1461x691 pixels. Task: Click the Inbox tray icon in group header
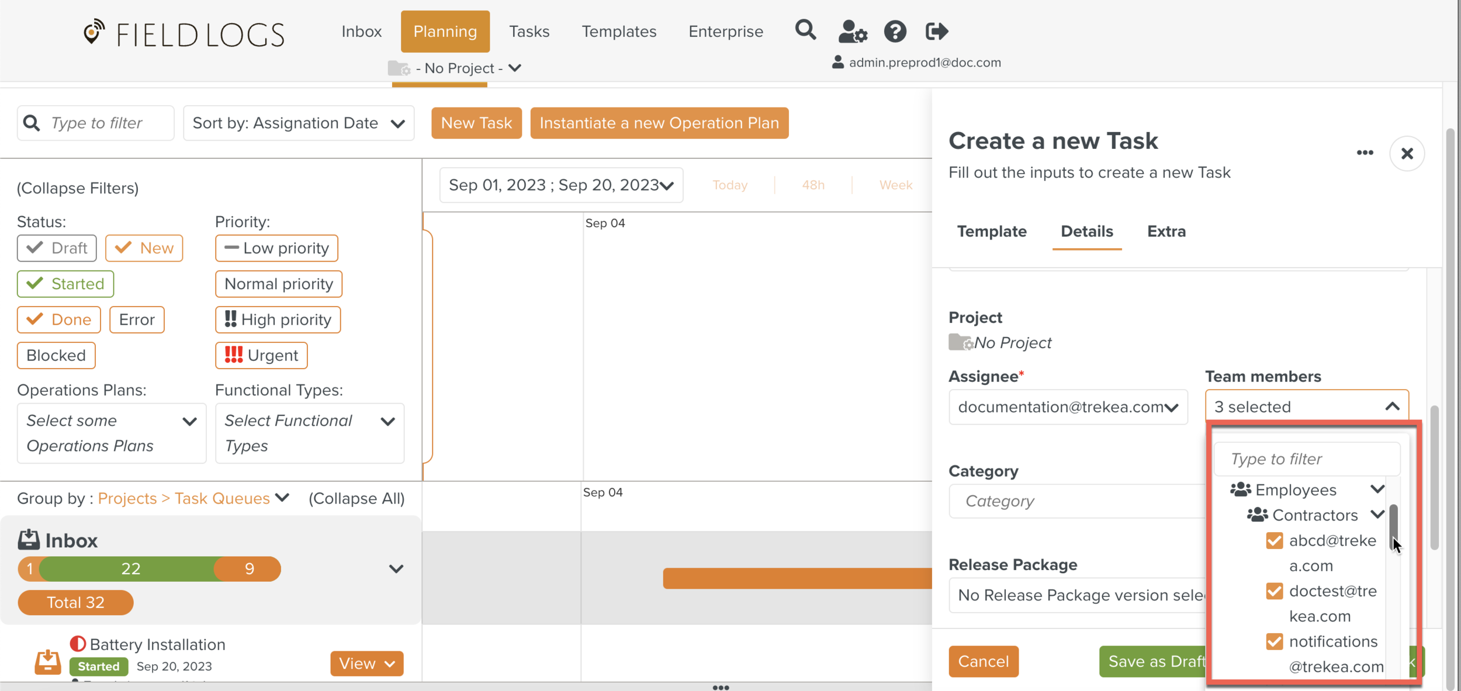click(x=28, y=540)
